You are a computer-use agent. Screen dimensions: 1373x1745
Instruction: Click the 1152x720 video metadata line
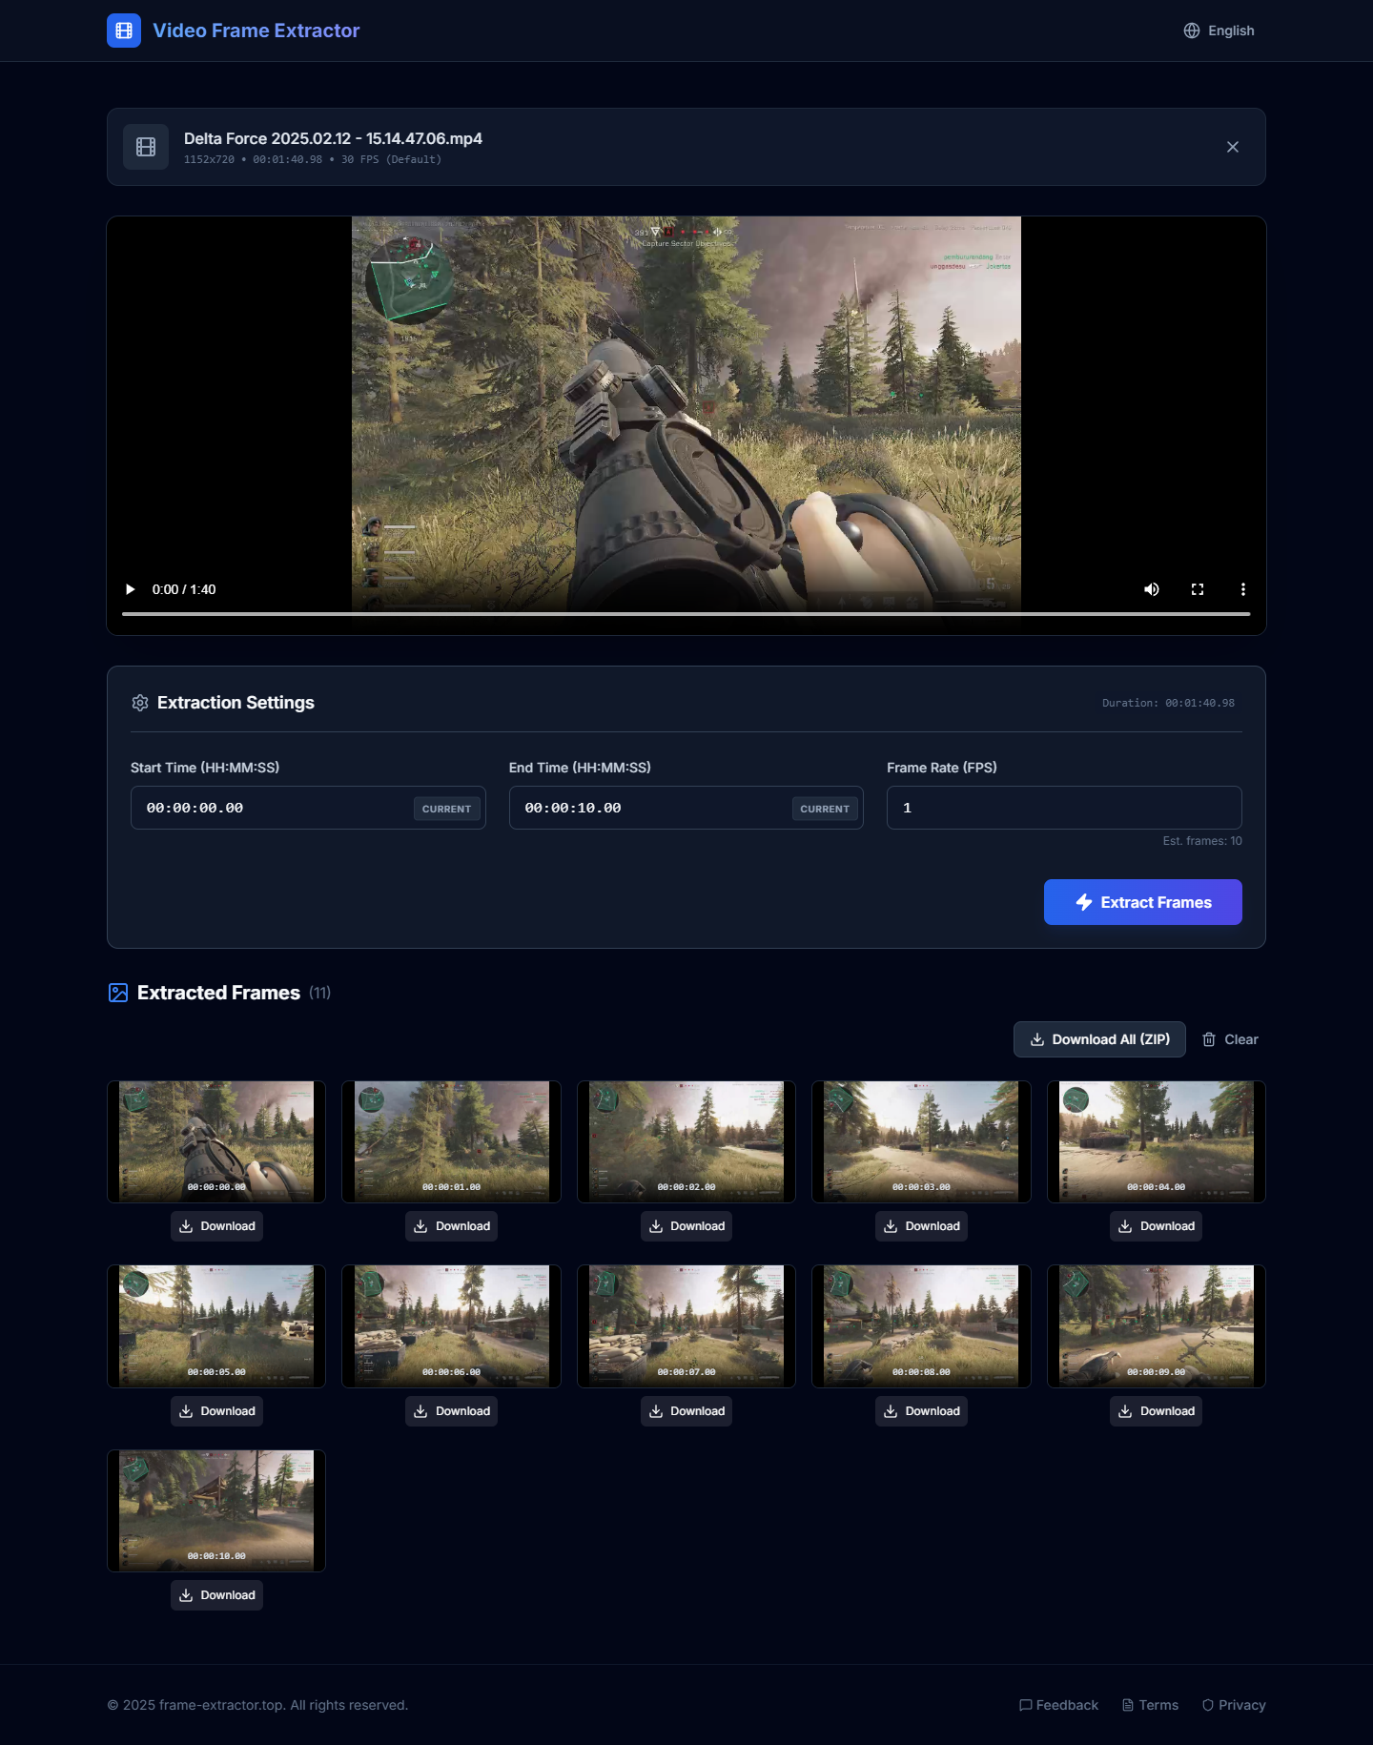[x=313, y=159]
